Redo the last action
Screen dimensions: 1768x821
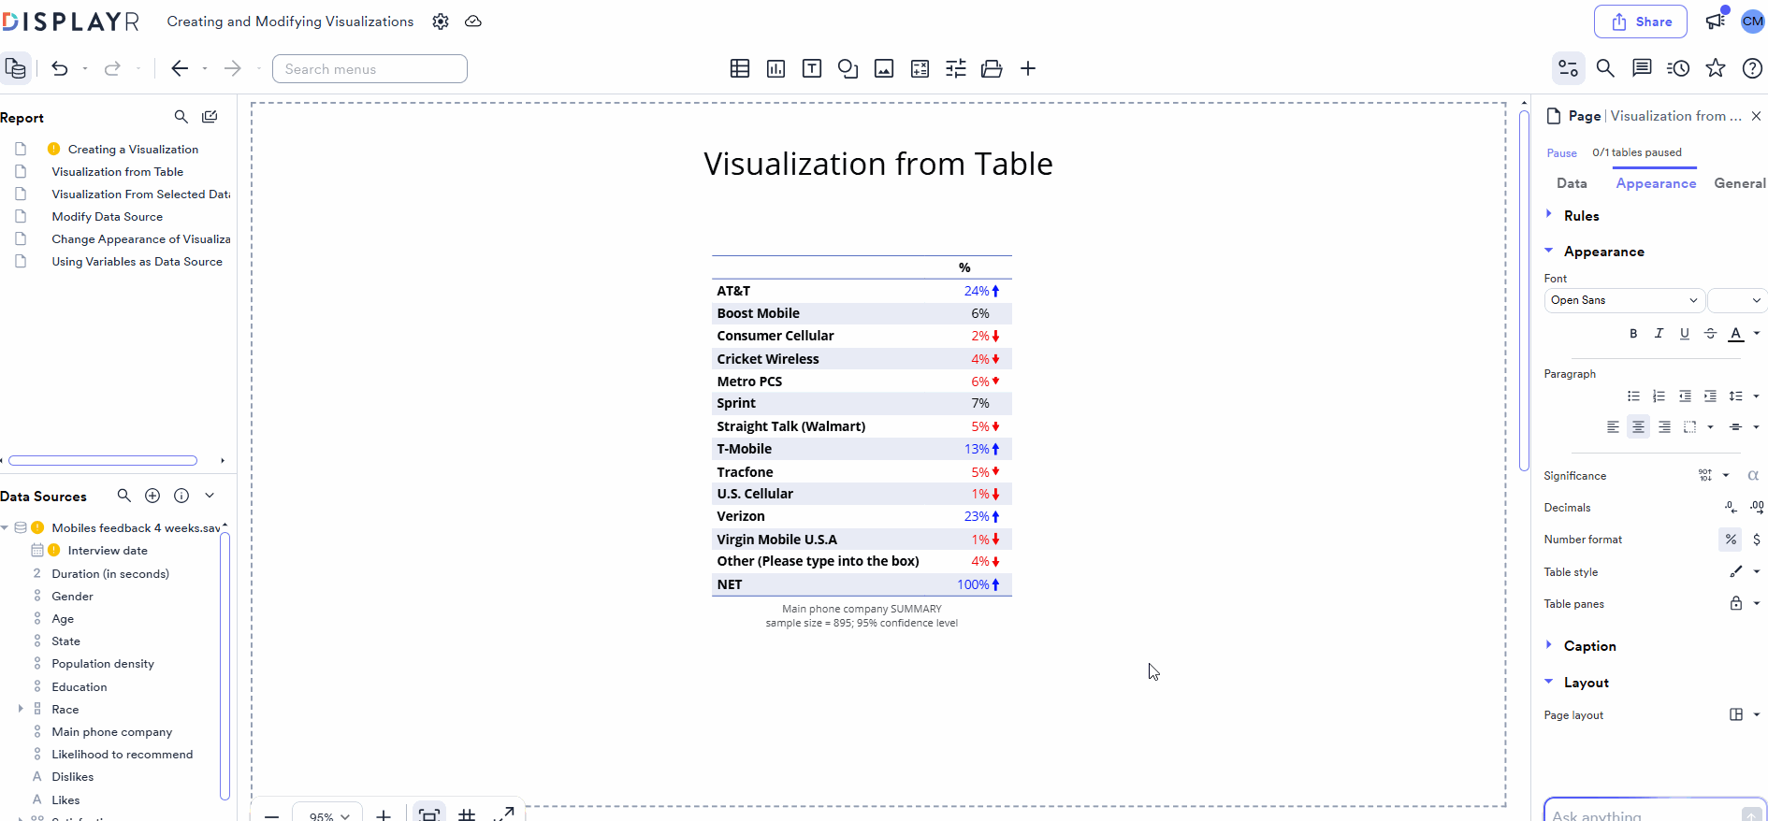point(112,68)
